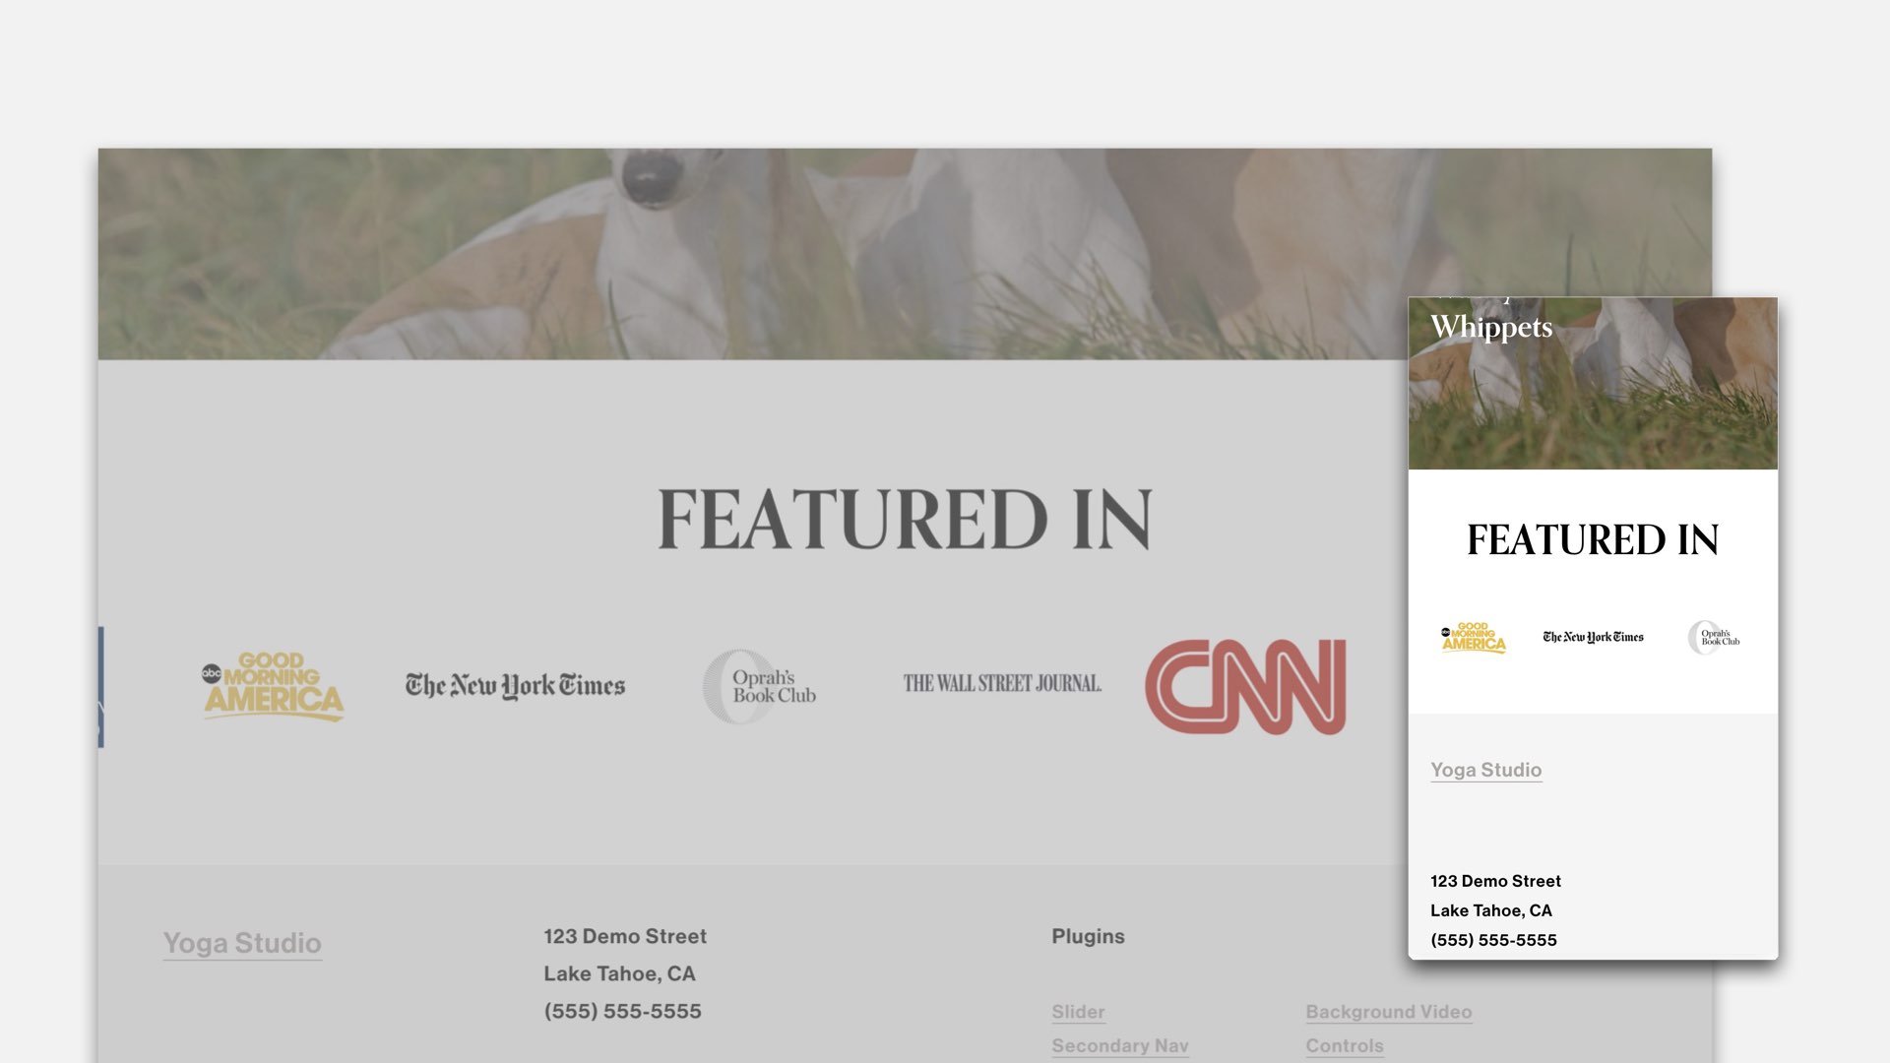Screen dimensions: 1890x1063
Task: Click Lake Tahoe, CA in mobile preview
Action: pos(1491,910)
